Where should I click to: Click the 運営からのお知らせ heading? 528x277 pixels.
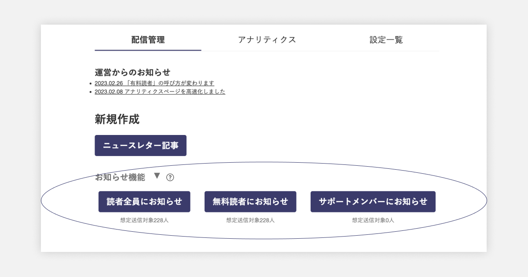click(132, 72)
